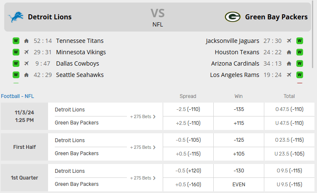Select Lions -0.5 (+120) 1st Quarter spread
Image resolution: width=317 pixels, height=193 pixels.
click(x=188, y=171)
